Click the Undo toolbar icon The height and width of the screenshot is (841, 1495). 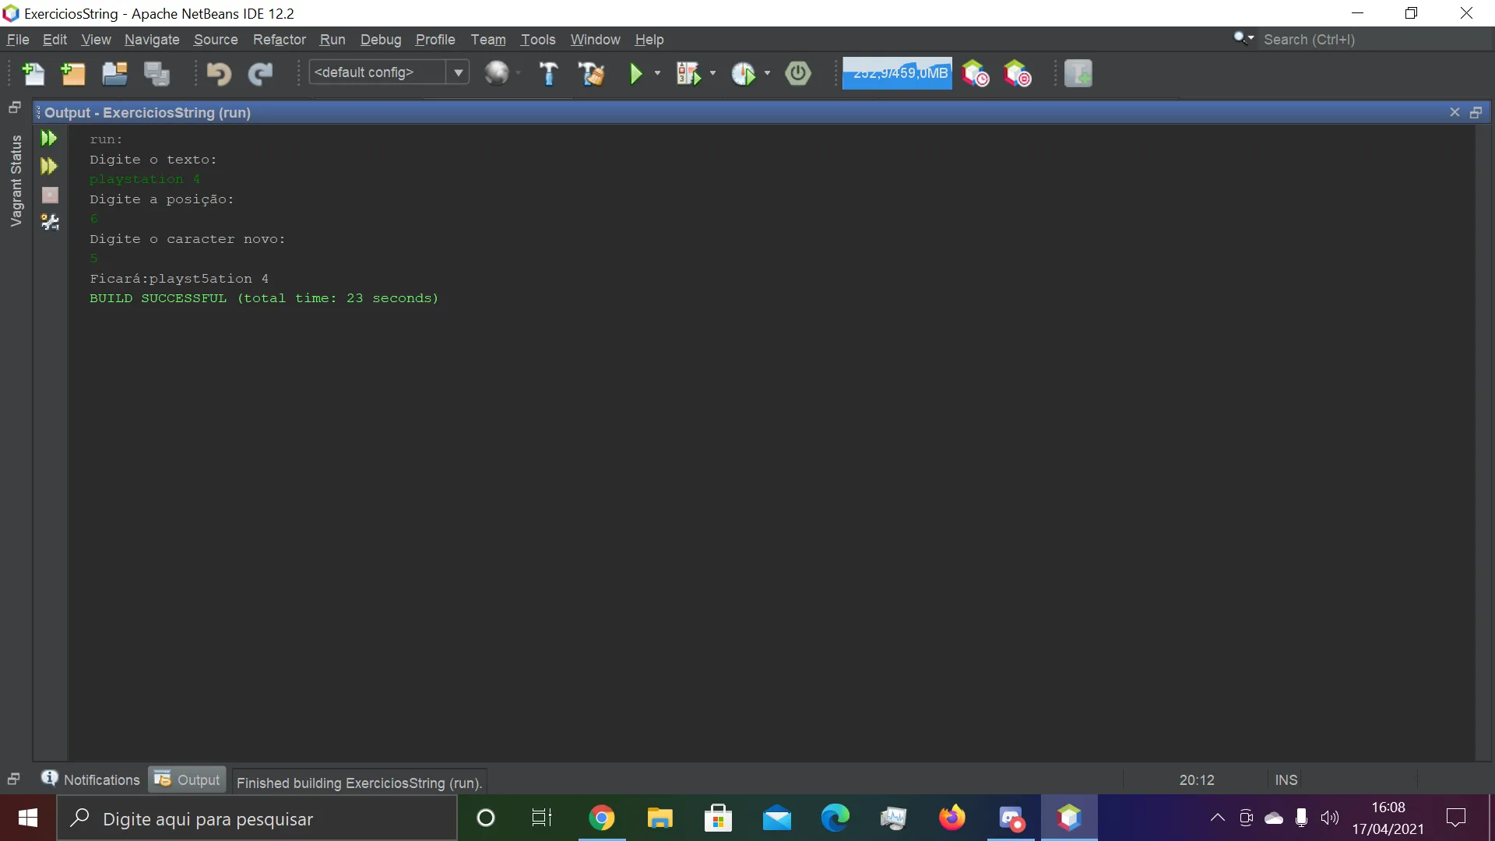tap(219, 73)
